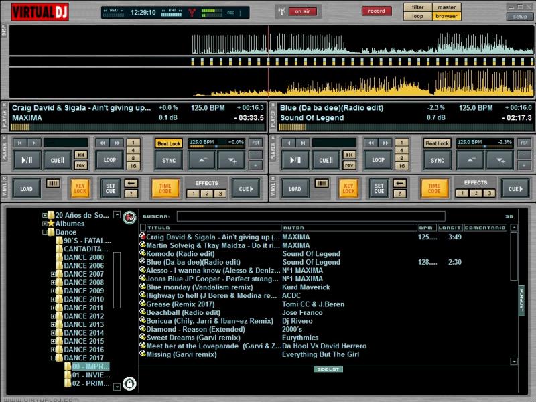Pitch bend up on right deck

tap(500, 160)
